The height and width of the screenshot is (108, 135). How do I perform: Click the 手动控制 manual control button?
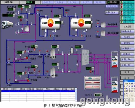pos(127,37)
